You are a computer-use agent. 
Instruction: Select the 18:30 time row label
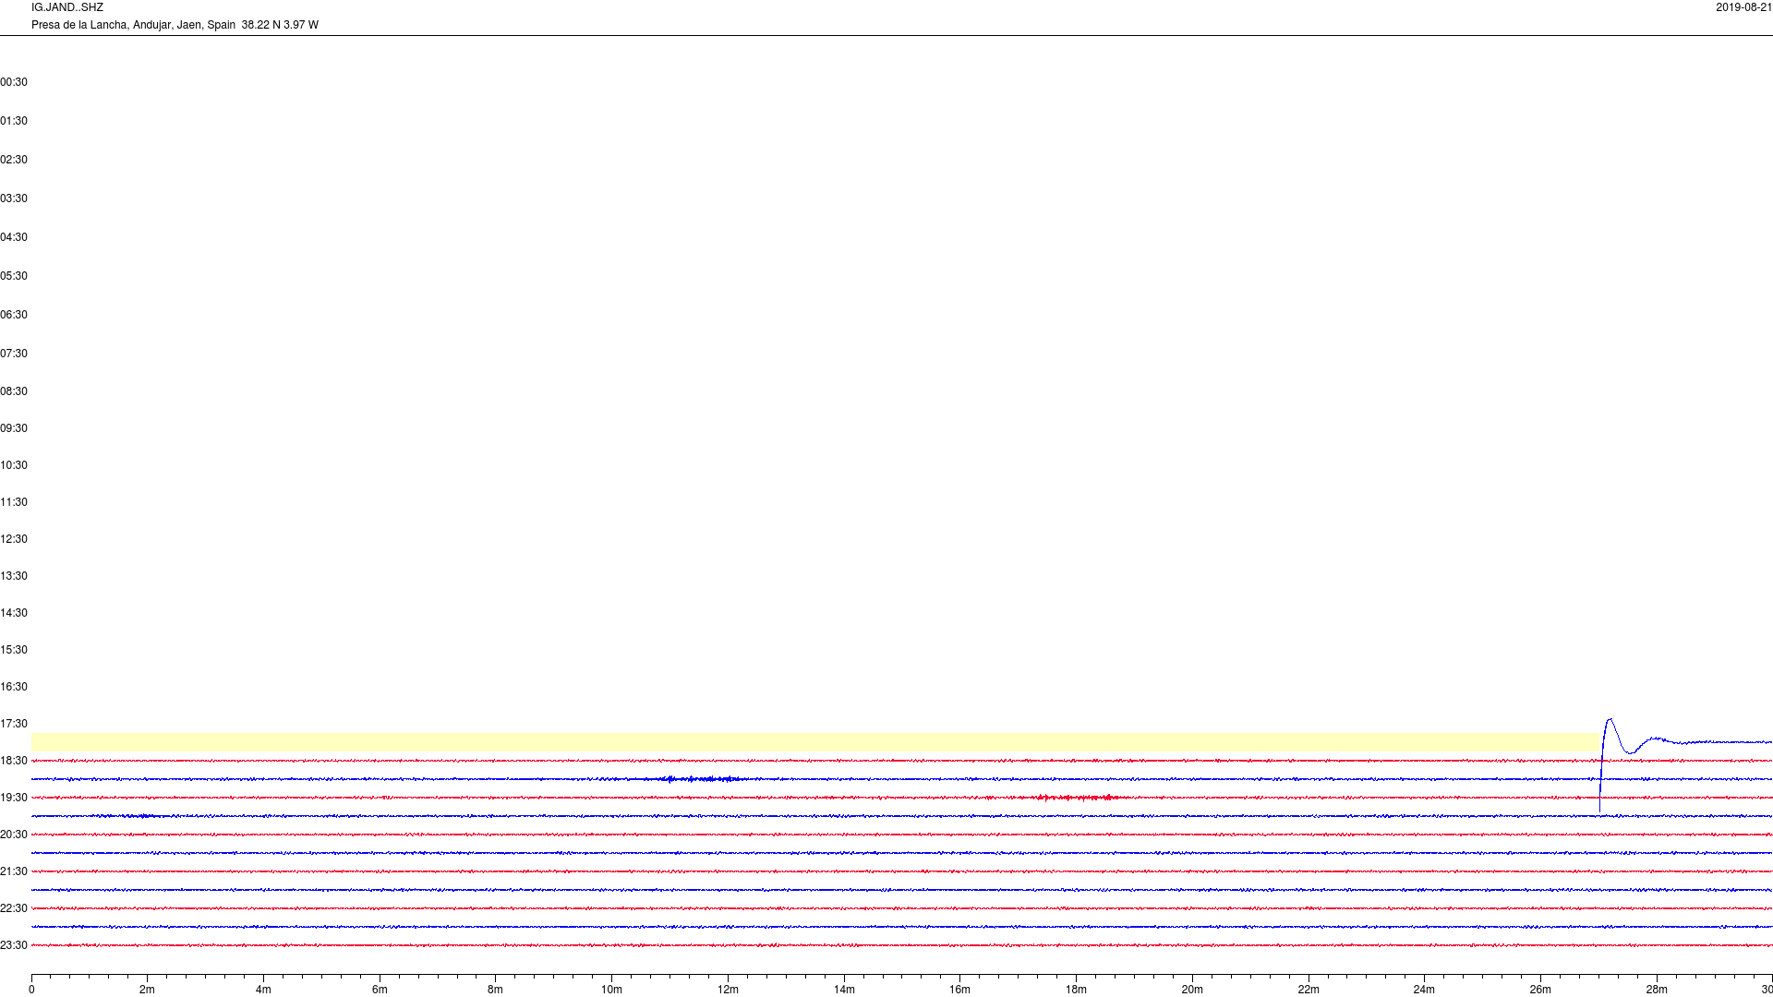tap(14, 761)
